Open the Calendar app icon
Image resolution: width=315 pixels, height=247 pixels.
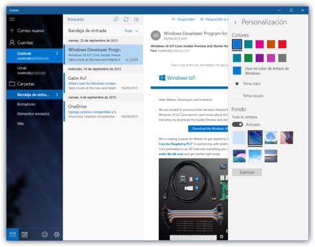25,234
